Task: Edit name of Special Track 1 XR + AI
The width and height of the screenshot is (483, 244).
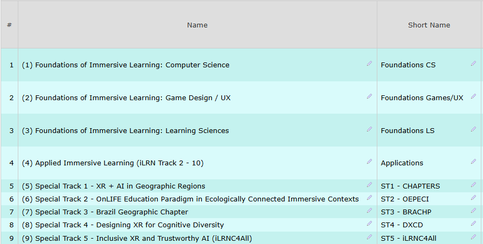Action: 369,185
